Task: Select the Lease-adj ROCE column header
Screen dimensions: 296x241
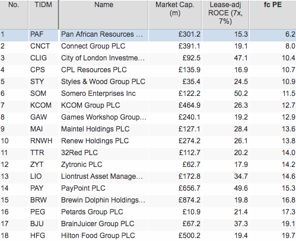Action: [225, 15]
